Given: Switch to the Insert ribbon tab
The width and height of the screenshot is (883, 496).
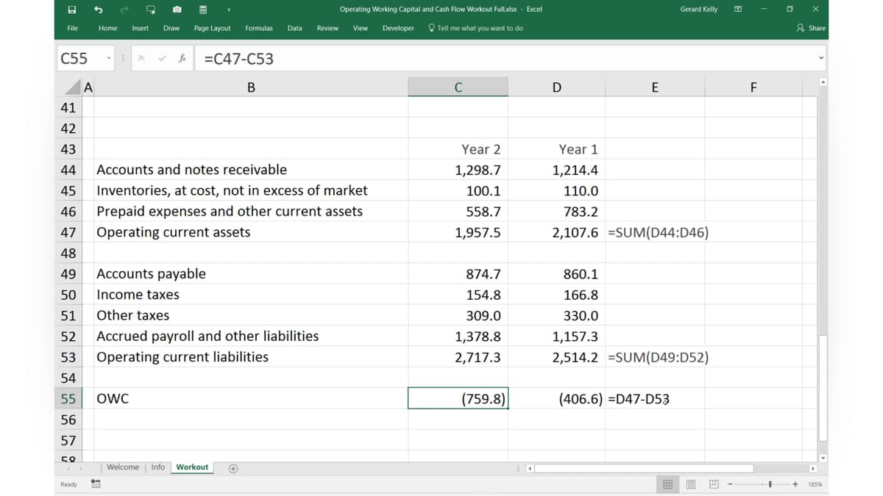Looking at the screenshot, I should point(140,28).
